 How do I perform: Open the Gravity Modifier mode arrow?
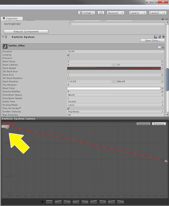coord(162,92)
